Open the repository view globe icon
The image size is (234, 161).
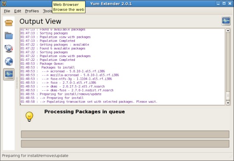pos(9,61)
